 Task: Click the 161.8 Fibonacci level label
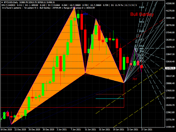[x=141, y=31]
